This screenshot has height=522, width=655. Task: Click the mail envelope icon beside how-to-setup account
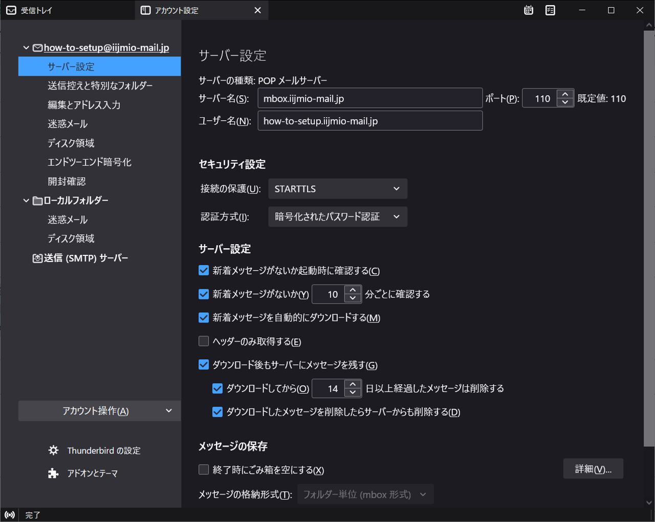click(x=37, y=48)
